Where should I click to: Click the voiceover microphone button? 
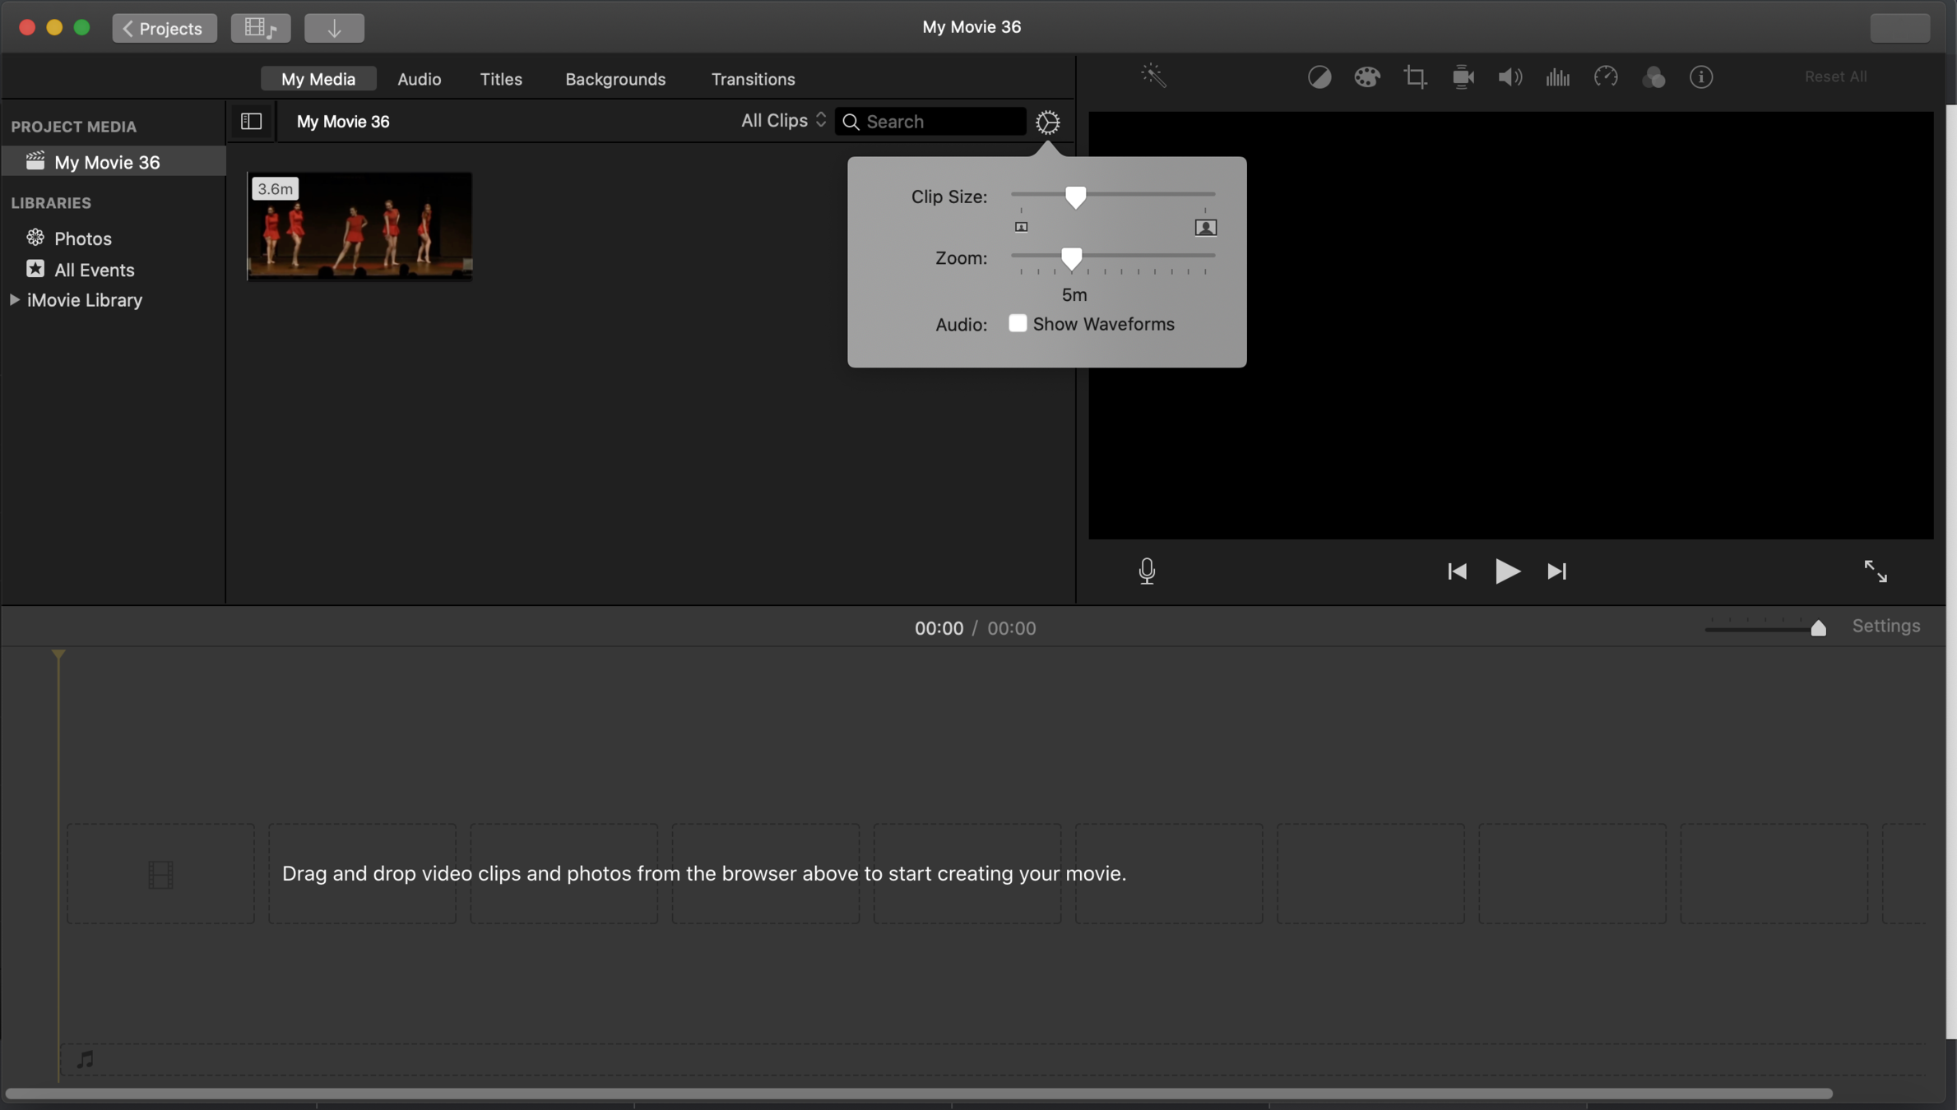[x=1147, y=571]
